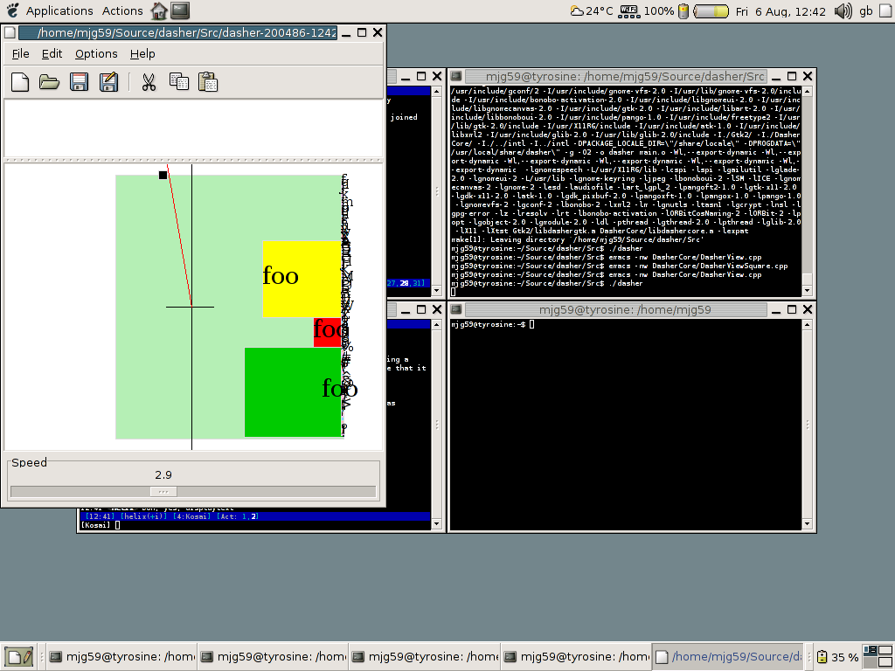Viewport: 895px width, 671px height.
Task: Open the File menu in Dasher
Action: (x=21, y=53)
